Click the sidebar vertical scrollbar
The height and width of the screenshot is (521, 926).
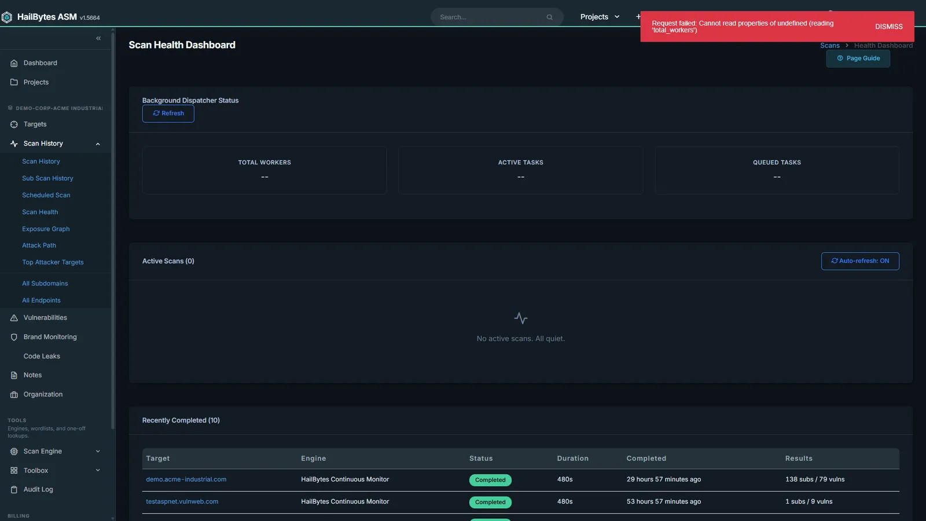pos(113,232)
